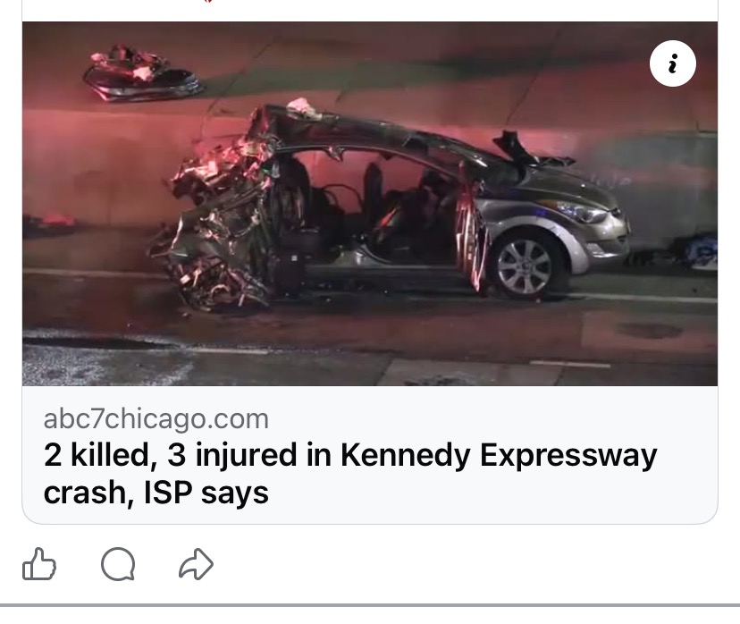Like this Kennedy Expressway crash post

point(39,563)
